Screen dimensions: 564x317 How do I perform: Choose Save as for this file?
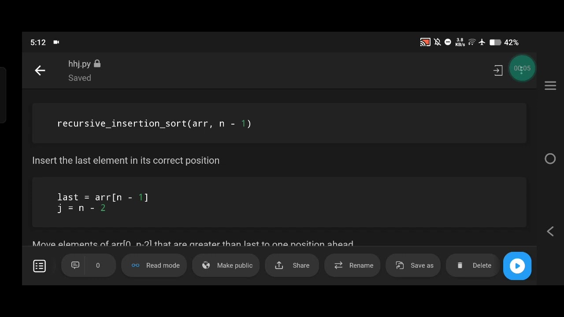point(413,265)
